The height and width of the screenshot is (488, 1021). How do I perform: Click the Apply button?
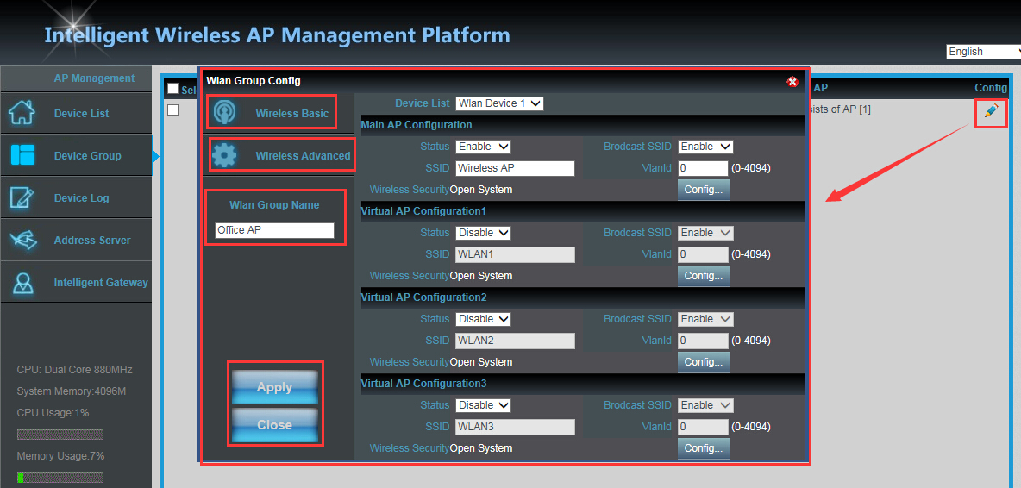point(275,387)
